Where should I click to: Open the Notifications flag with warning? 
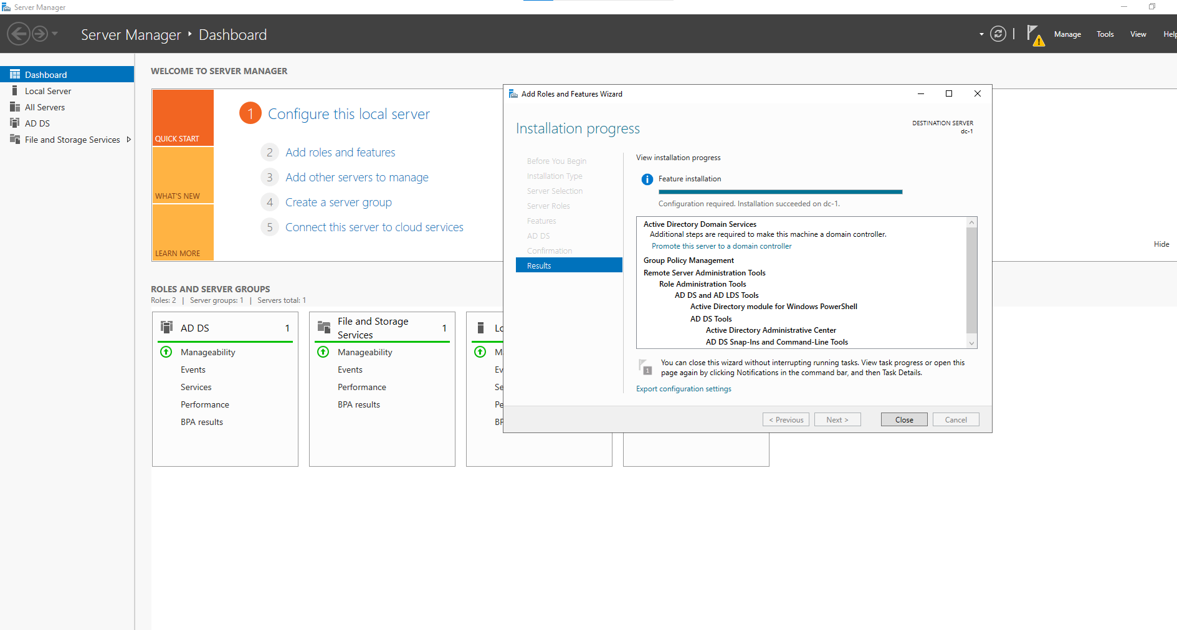1035,36
